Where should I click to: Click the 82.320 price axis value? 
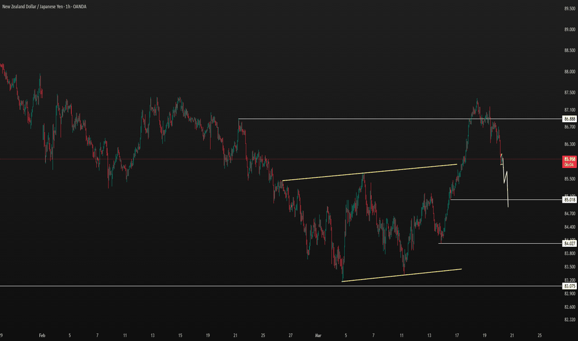coord(569,320)
